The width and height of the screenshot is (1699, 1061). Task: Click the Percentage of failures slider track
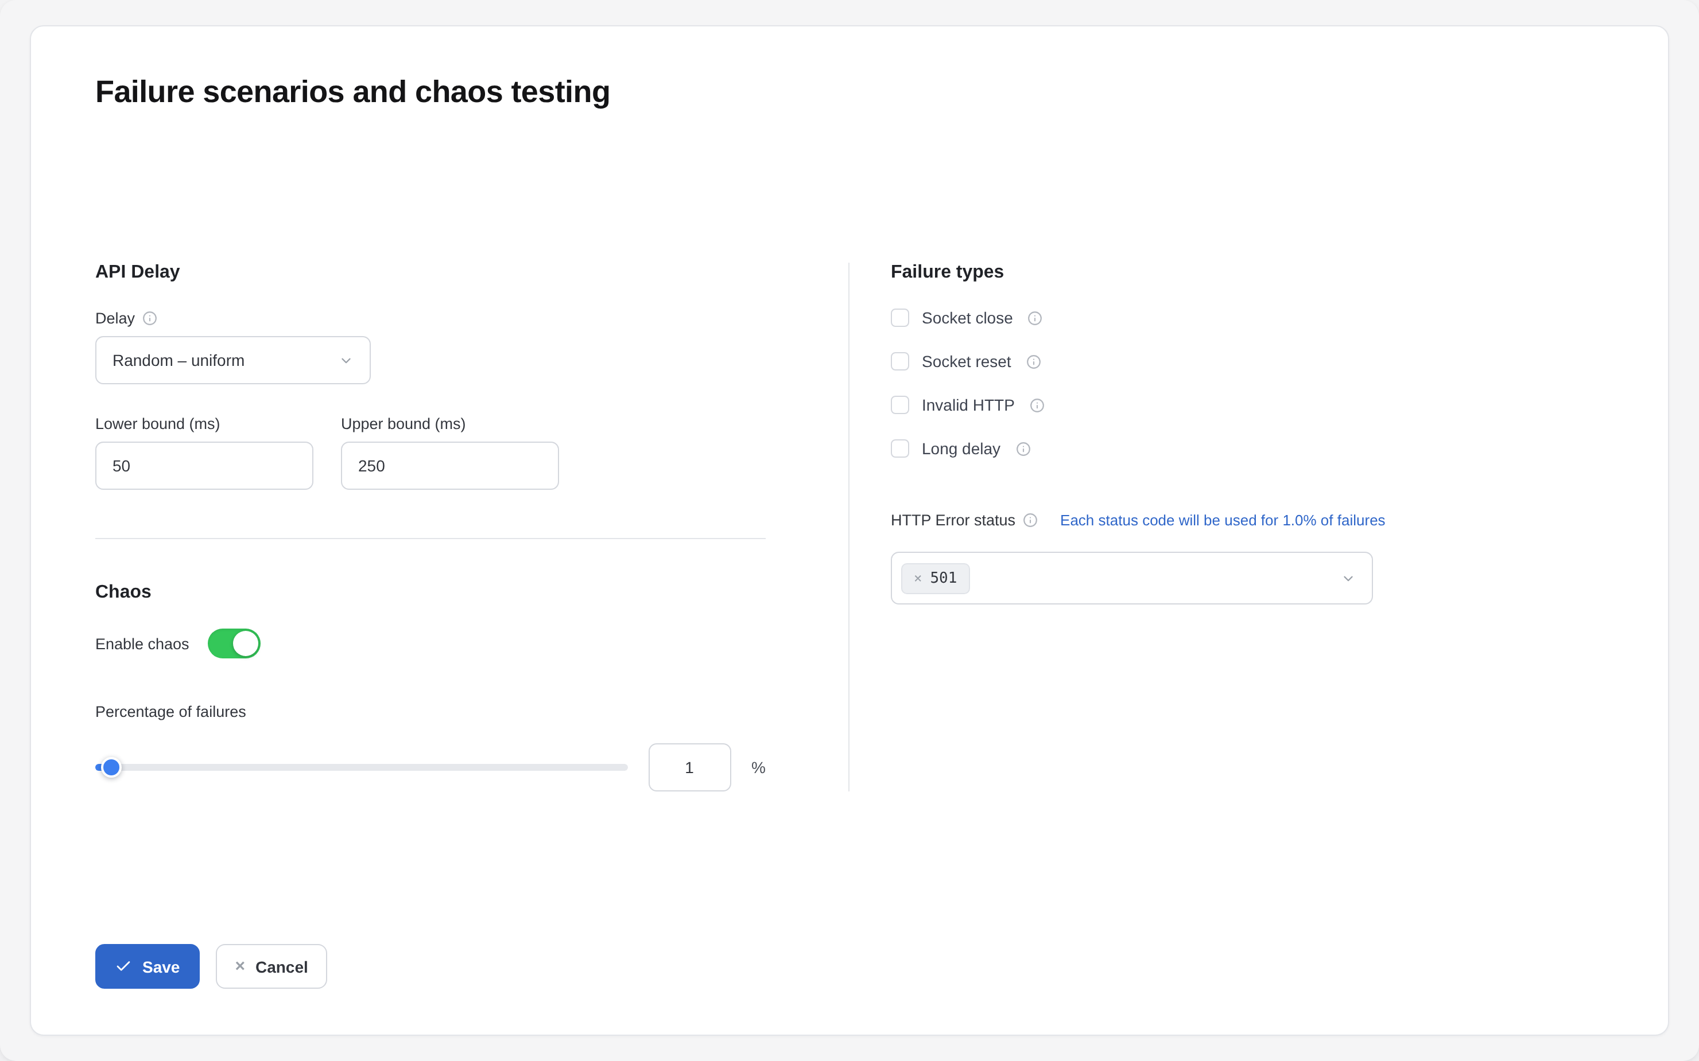click(x=362, y=768)
